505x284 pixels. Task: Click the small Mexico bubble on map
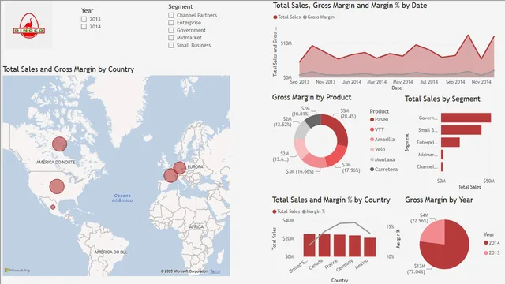pos(53,207)
